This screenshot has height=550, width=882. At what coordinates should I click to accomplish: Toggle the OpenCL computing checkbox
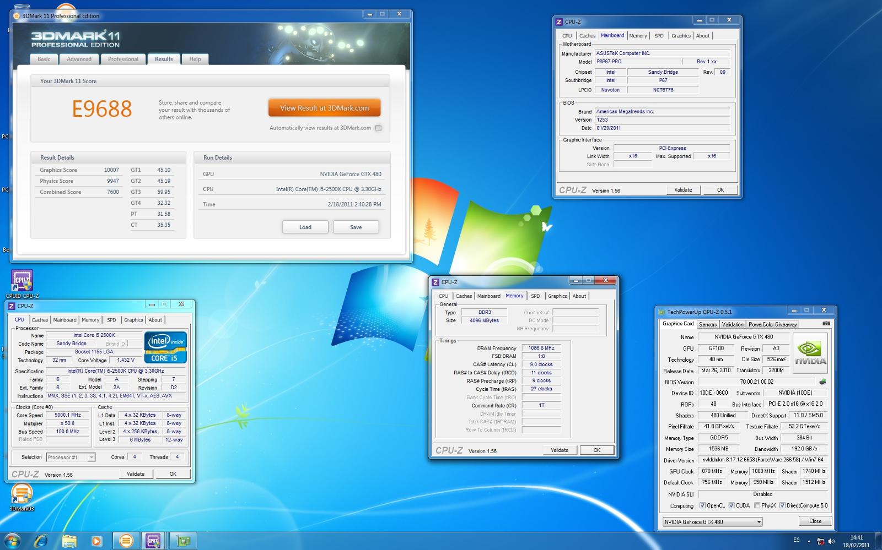(702, 505)
